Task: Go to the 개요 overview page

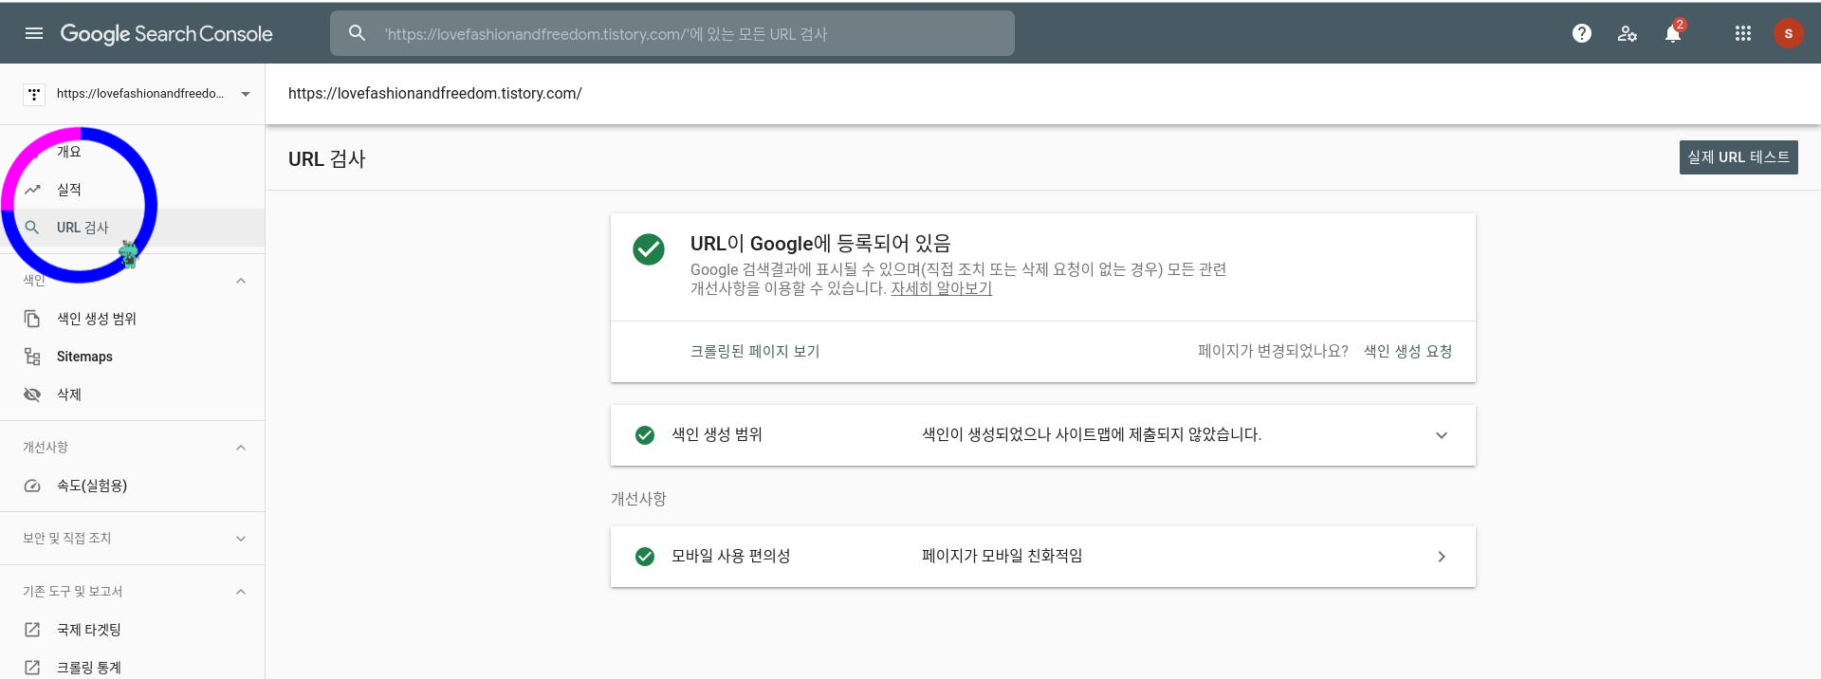Action: pyautogui.click(x=69, y=152)
